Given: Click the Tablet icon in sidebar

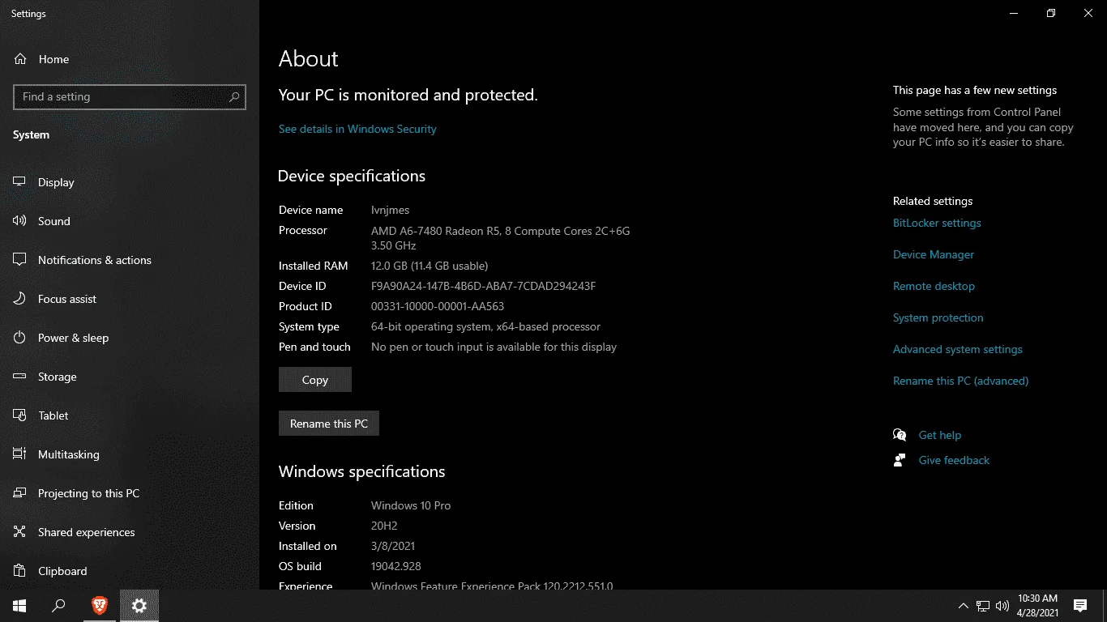Looking at the screenshot, I should [x=20, y=415].
